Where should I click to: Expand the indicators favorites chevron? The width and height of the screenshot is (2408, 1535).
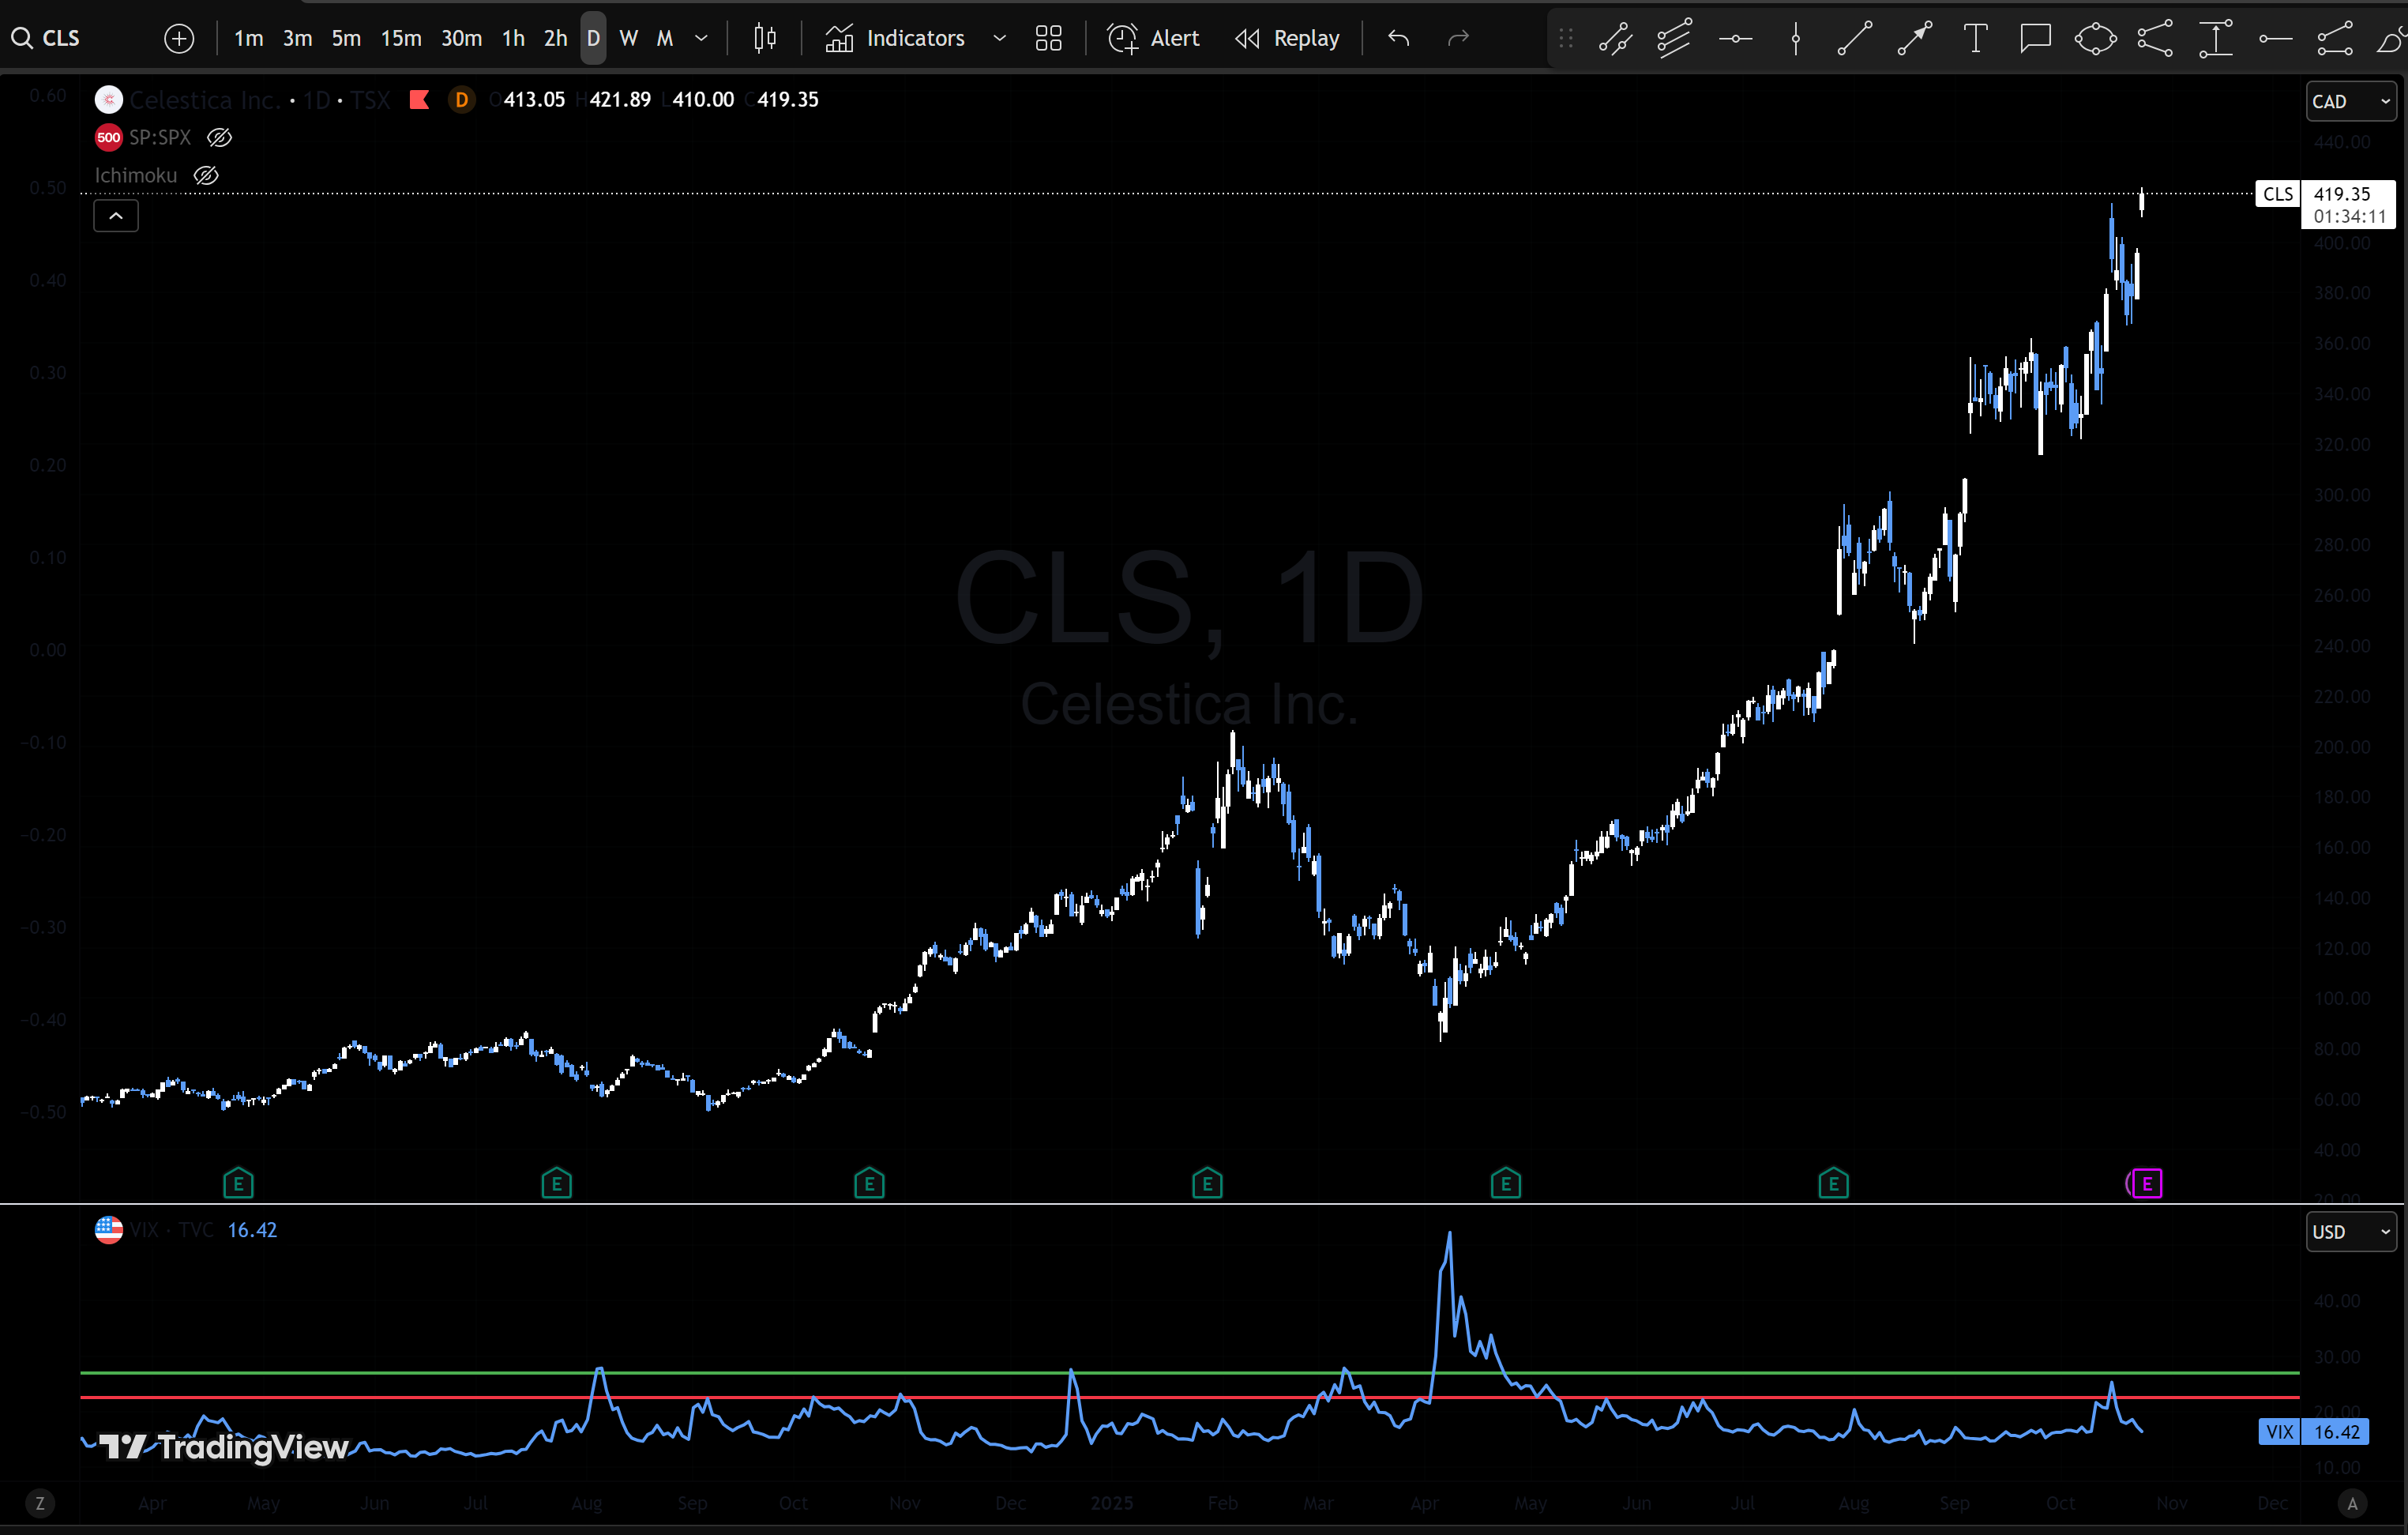[999, 38]
